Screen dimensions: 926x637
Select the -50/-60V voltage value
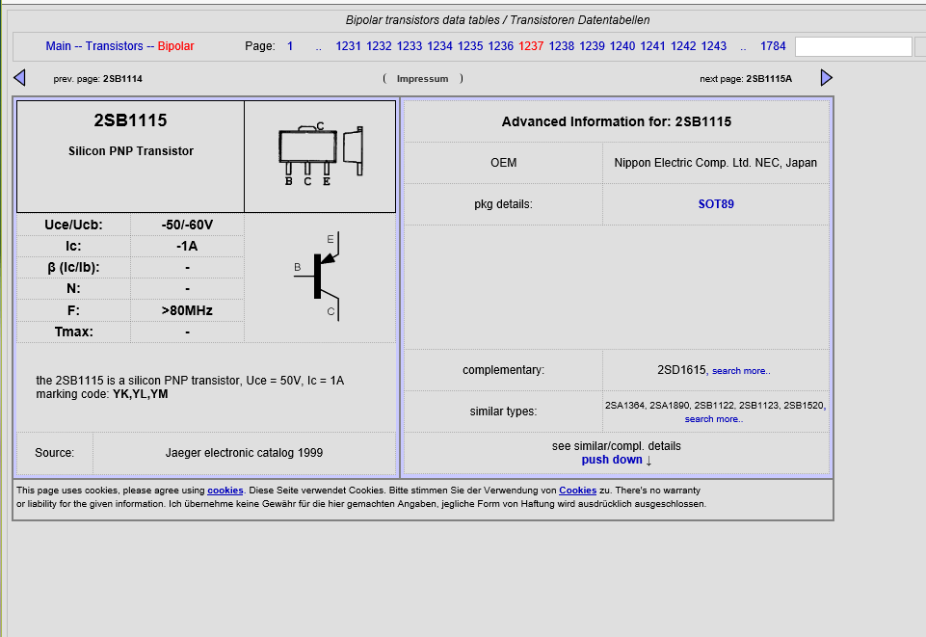(x=187, y=225)
